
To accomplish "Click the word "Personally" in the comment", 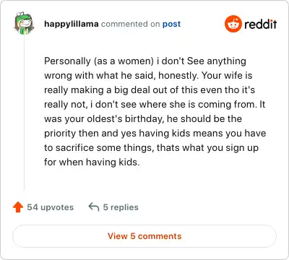I will tap(67, 61).
